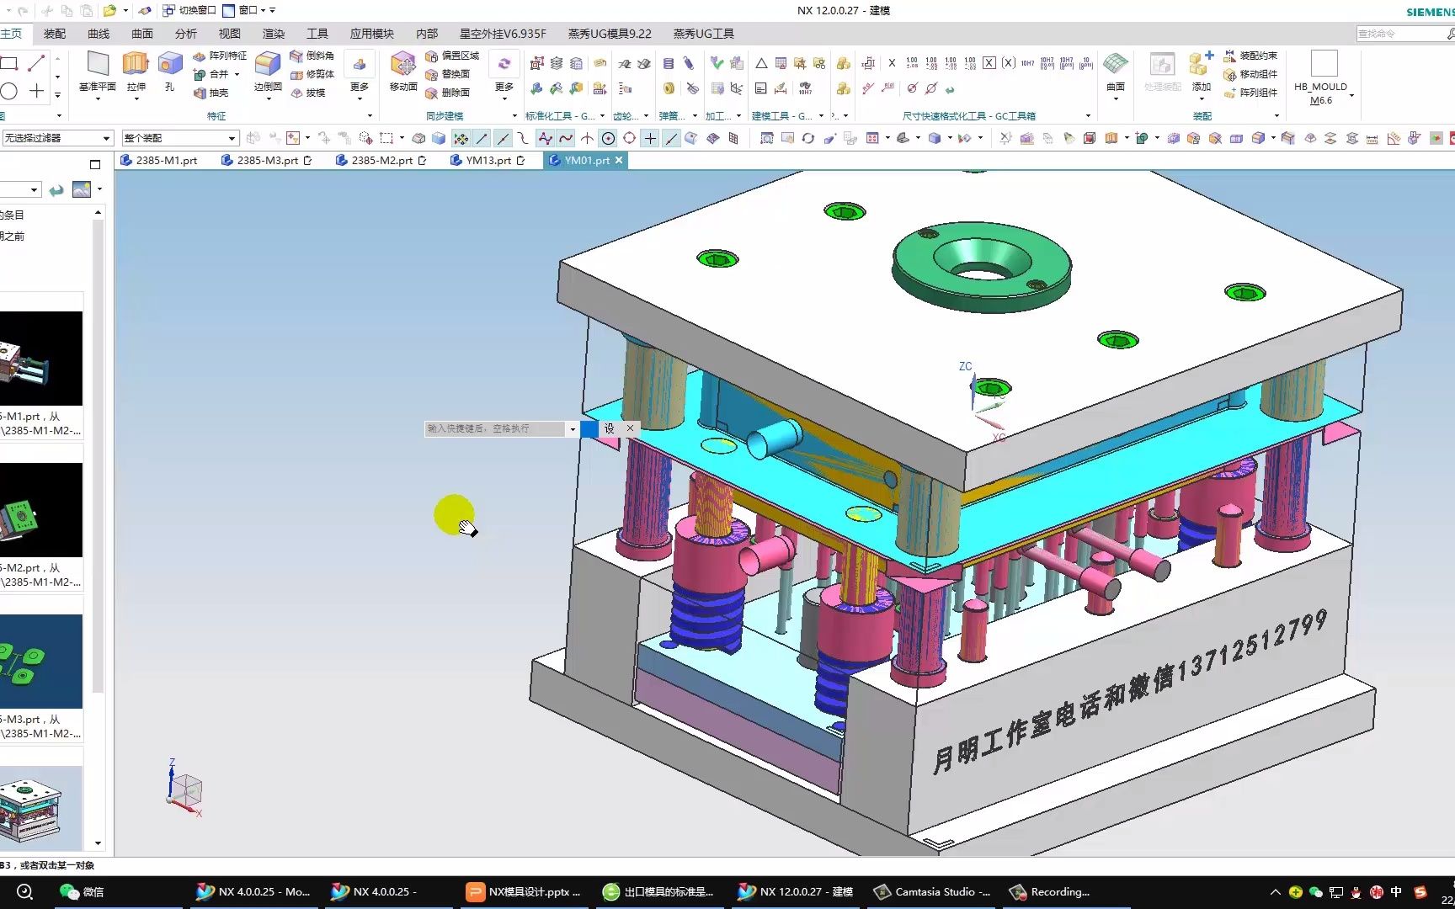Toggle the arc center snap point
Image resolution: width=1455 pixels, height=909 pixels.
point(608,139)
